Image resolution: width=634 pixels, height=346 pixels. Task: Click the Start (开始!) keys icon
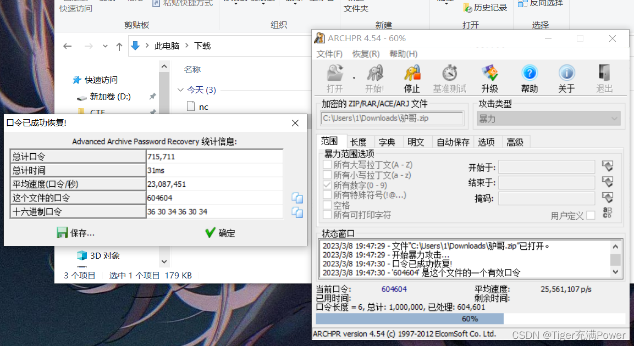(375, 73)
